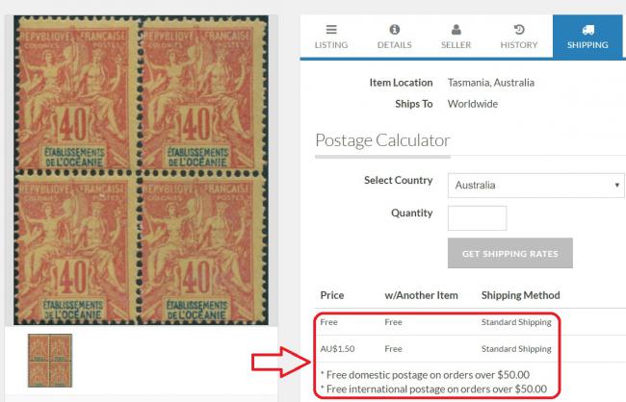Select the stamp block thumbnail
The height and width of the screenshot is (402, 626).
click(x=50, y=361)
